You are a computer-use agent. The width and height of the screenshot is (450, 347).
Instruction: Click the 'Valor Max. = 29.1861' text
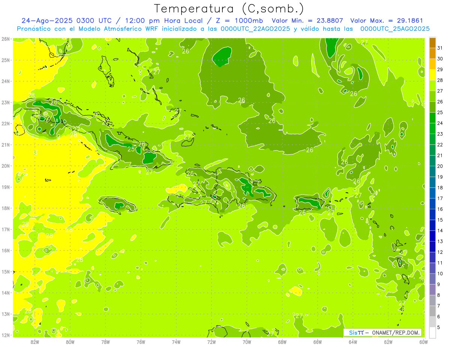pos(387,21)
